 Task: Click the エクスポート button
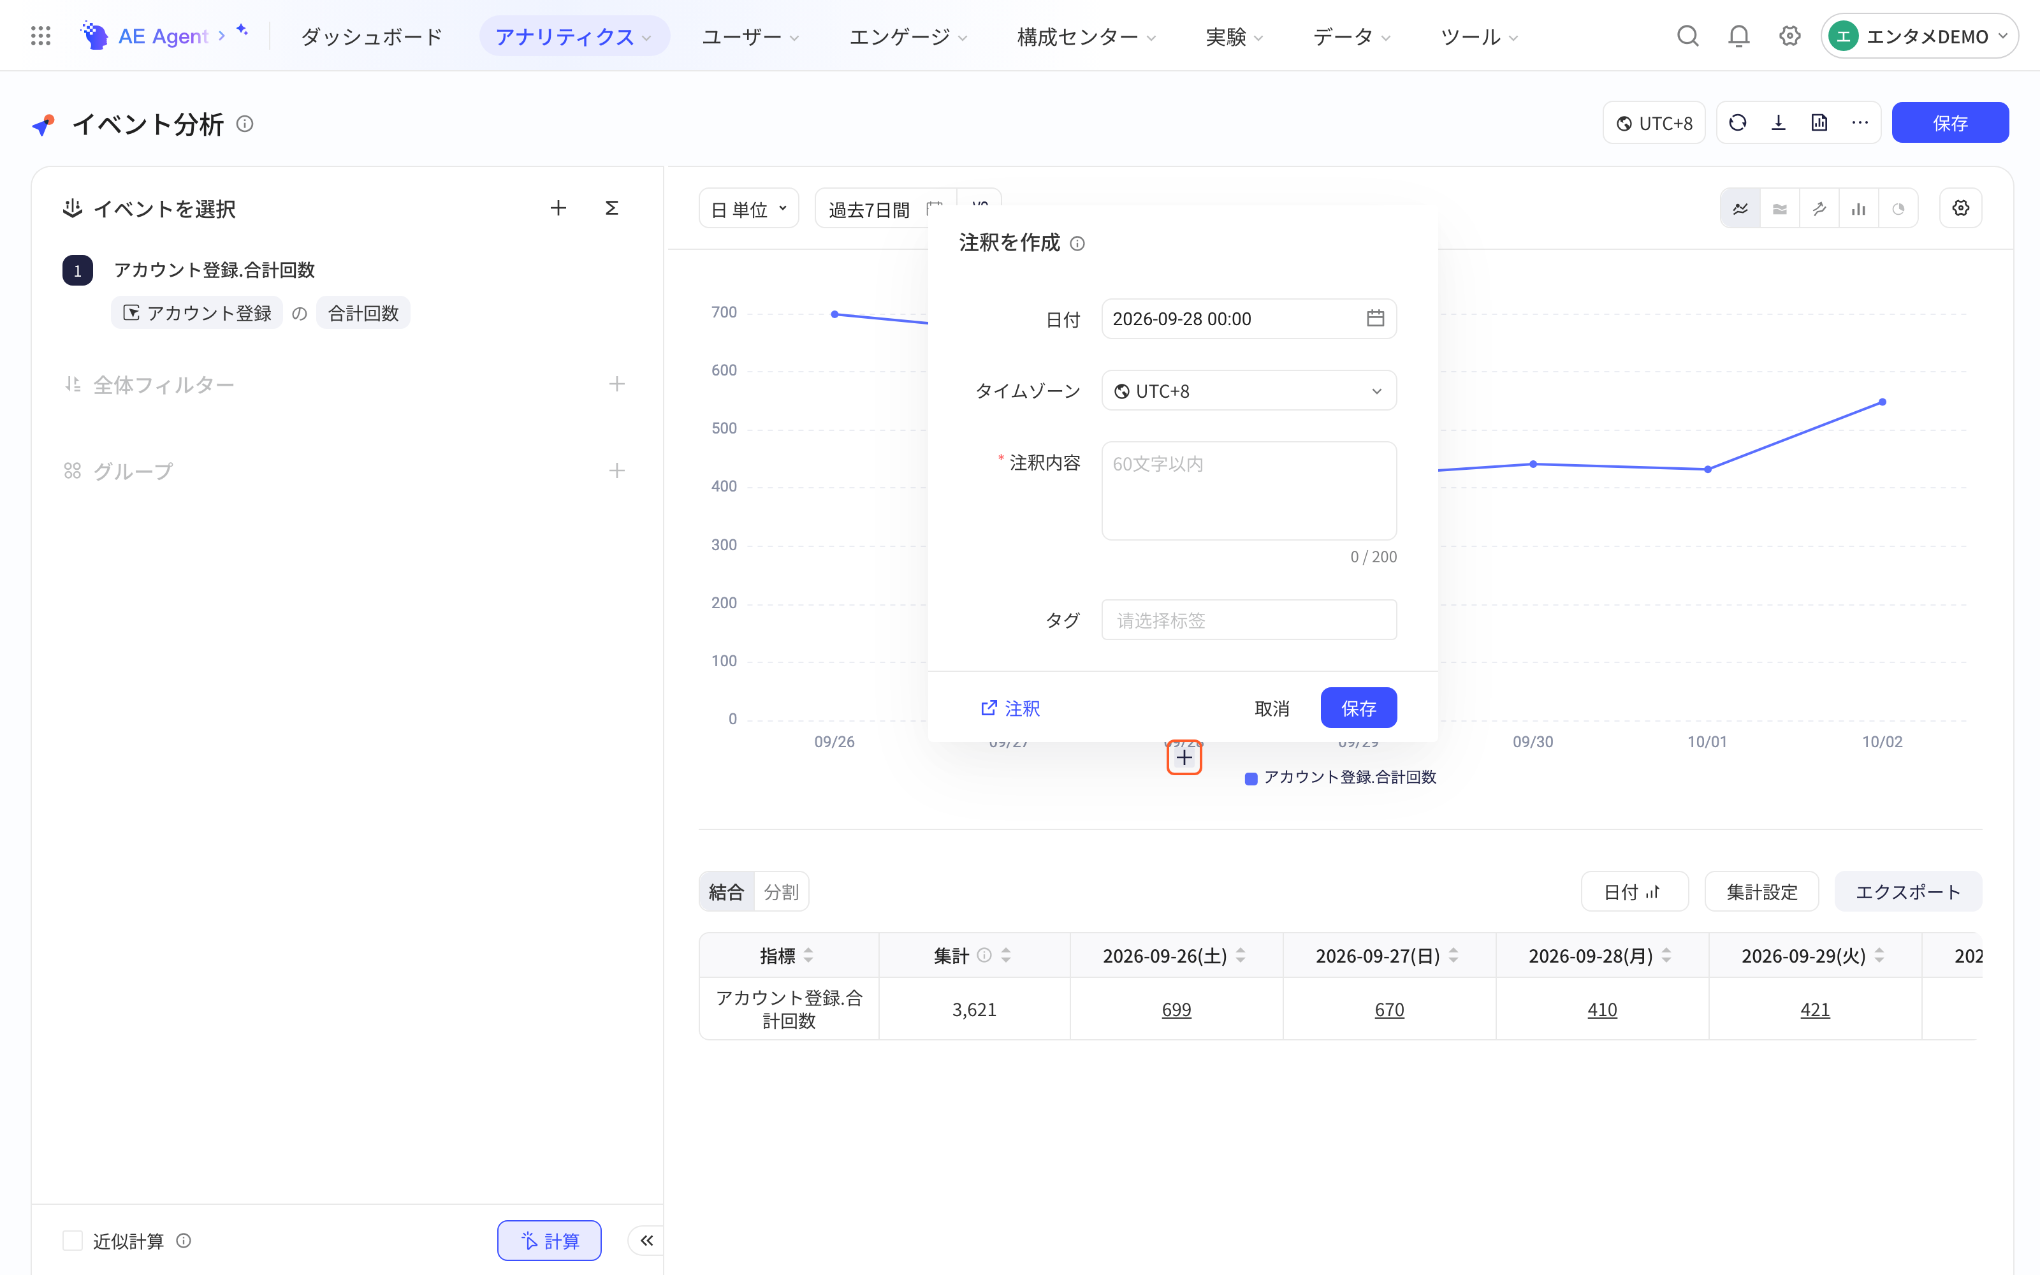1907,891
